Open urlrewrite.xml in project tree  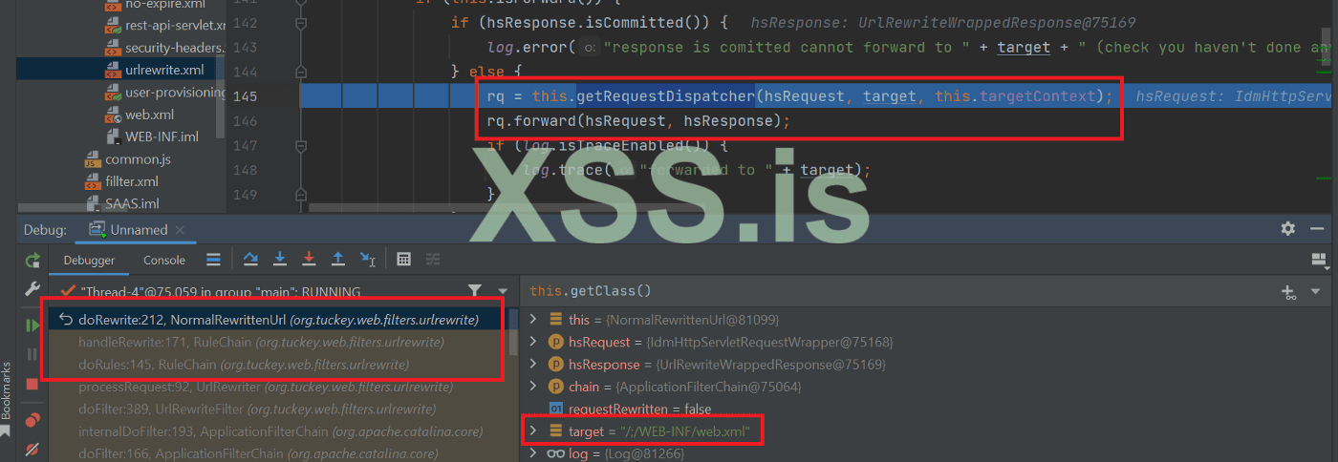point(164,70)
